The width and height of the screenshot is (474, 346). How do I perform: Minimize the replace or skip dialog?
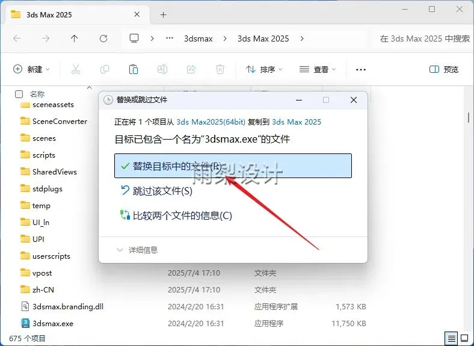point(299,100)
